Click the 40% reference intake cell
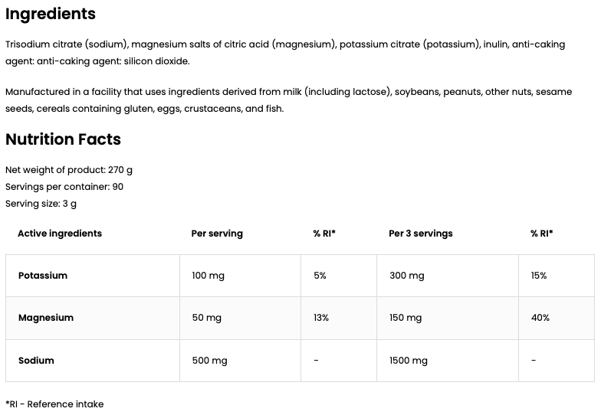This screenshot has height=415, width=601. point(540,318)
